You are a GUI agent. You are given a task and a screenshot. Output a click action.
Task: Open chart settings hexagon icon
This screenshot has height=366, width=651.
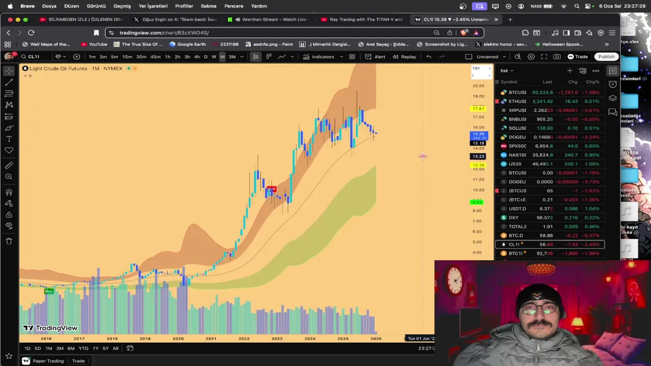pos(531,56)
